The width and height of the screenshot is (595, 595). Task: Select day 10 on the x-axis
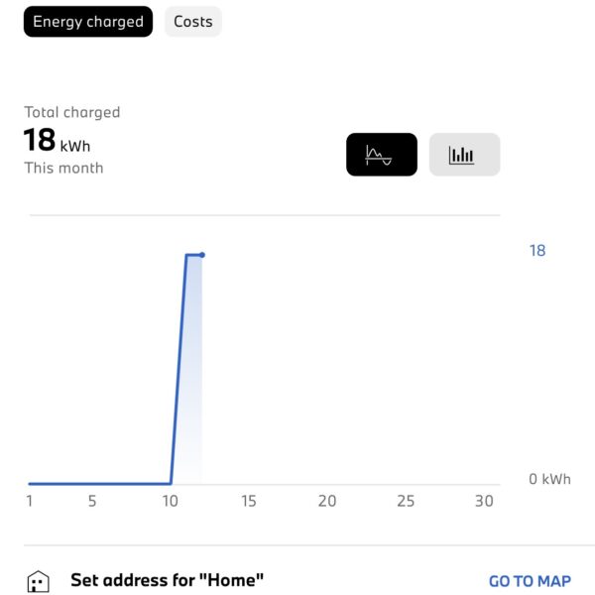[x=170, y=501]
